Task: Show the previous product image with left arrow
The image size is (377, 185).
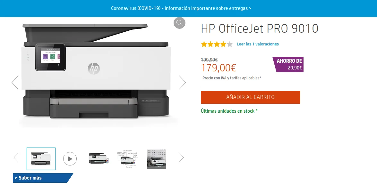Action: (x=15, y=83)
